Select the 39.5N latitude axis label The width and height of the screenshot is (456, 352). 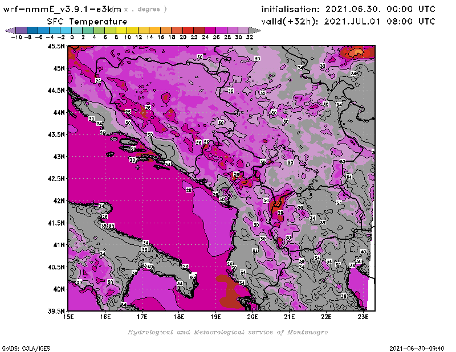[56, 312]
